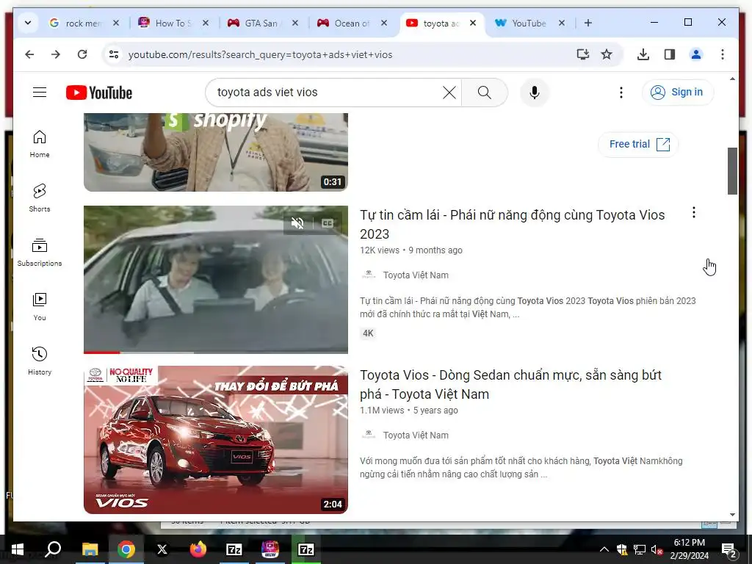
Task: Open Toyota Việt Nam channel under first video
Action: [416, 275]
